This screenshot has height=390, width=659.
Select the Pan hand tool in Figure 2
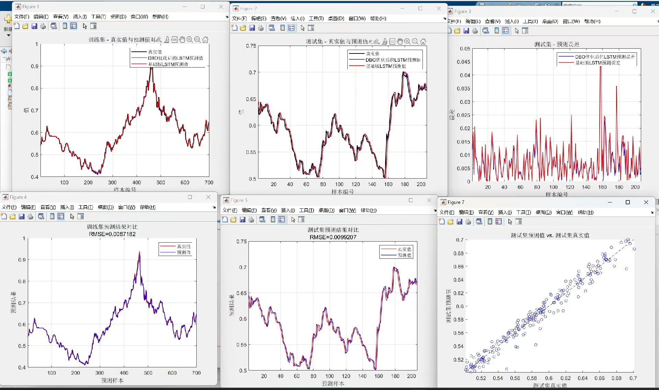(x=400, y=41)
